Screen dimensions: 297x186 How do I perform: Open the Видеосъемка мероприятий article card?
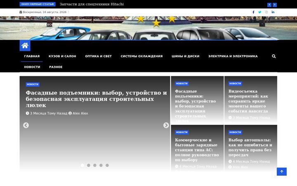pos(248,101)
